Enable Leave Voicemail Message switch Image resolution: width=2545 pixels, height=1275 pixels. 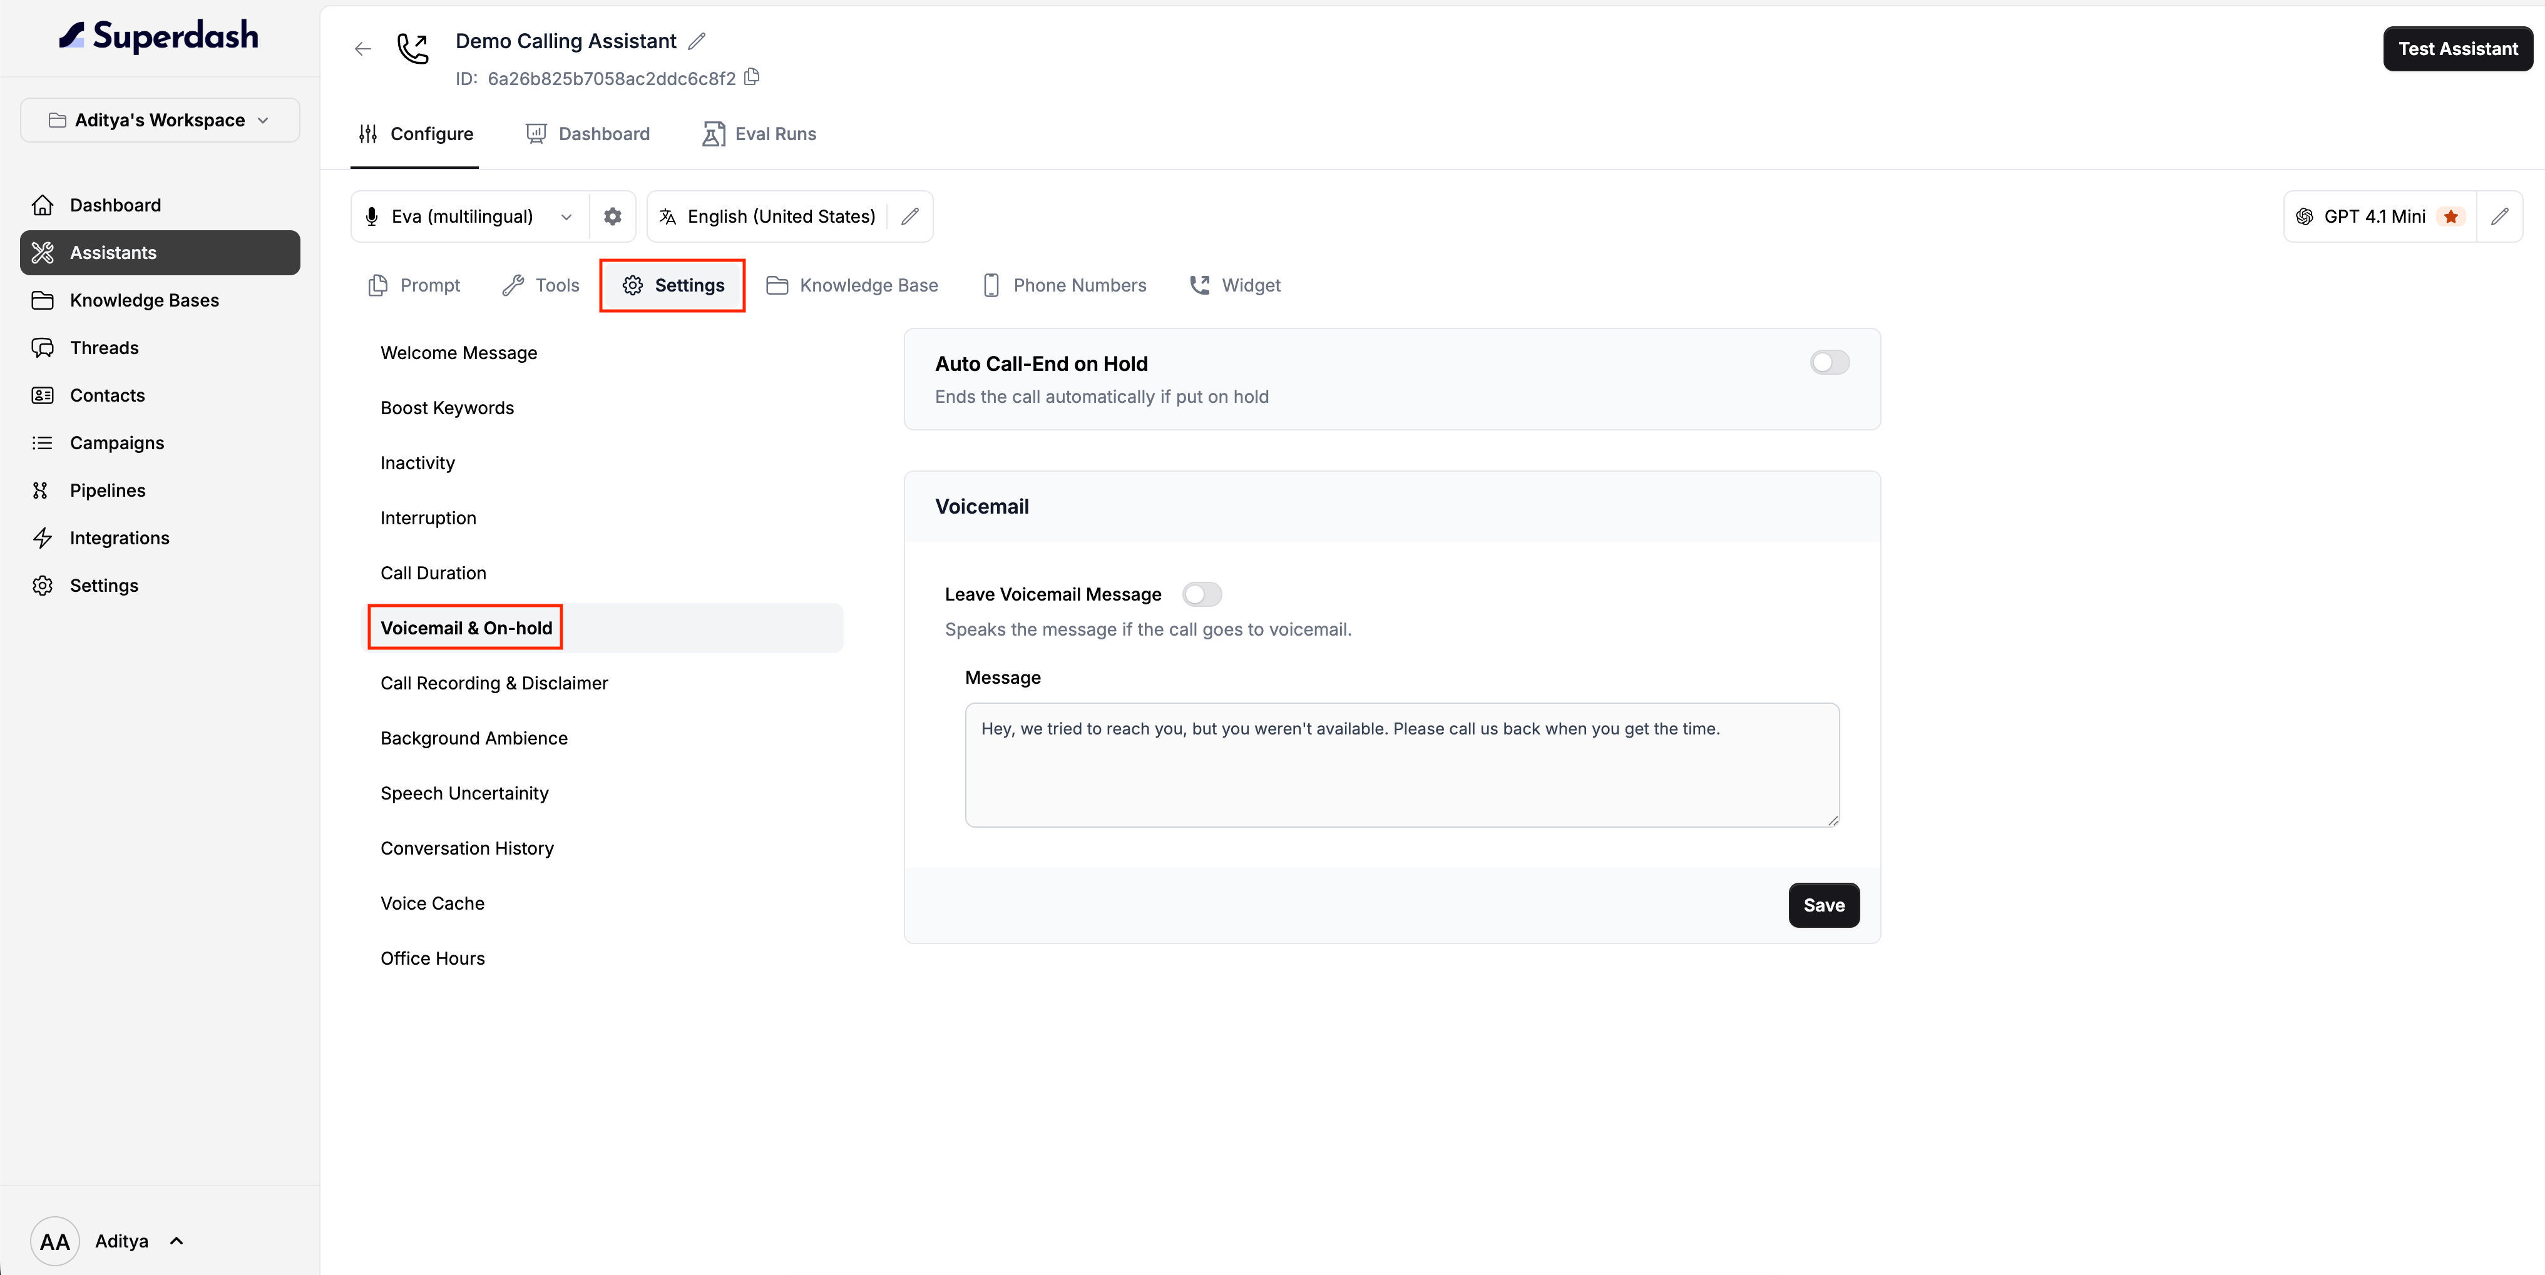click(1202, 594)
